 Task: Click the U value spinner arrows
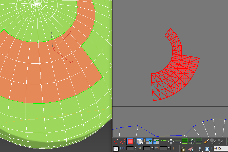pyautogui.click(x=136, y=148)
